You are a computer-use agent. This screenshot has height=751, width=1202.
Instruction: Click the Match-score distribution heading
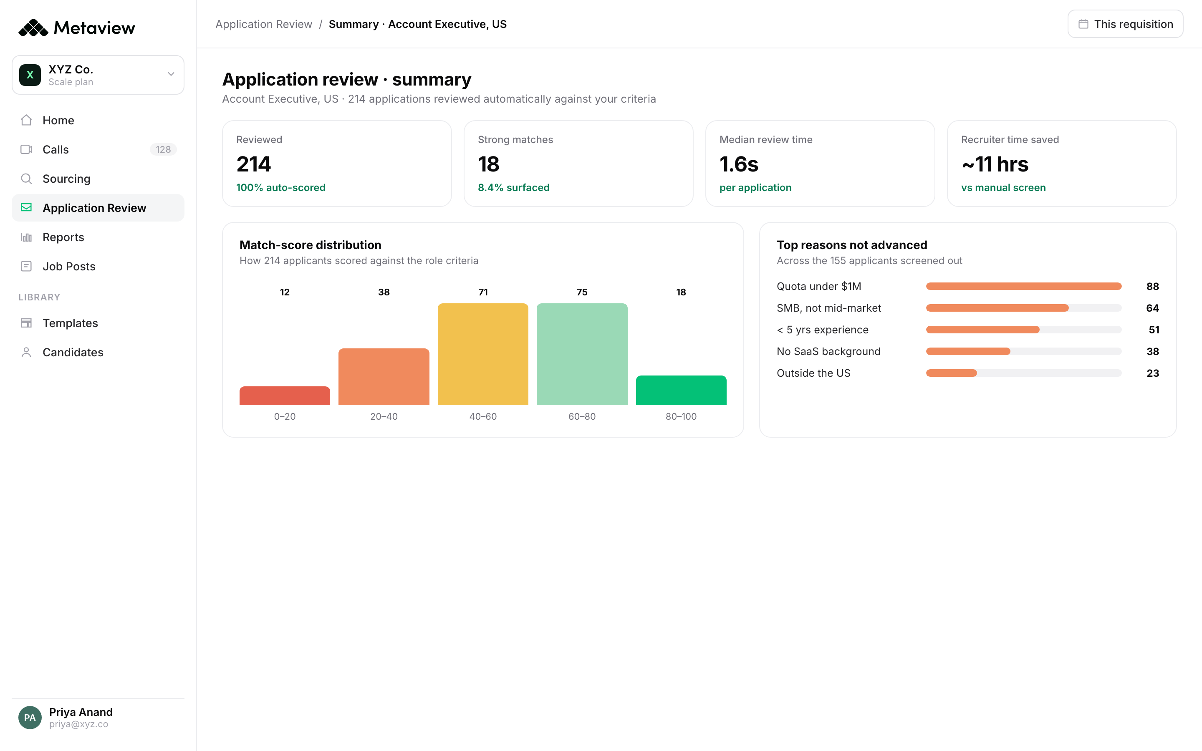[x=310, y=245]
